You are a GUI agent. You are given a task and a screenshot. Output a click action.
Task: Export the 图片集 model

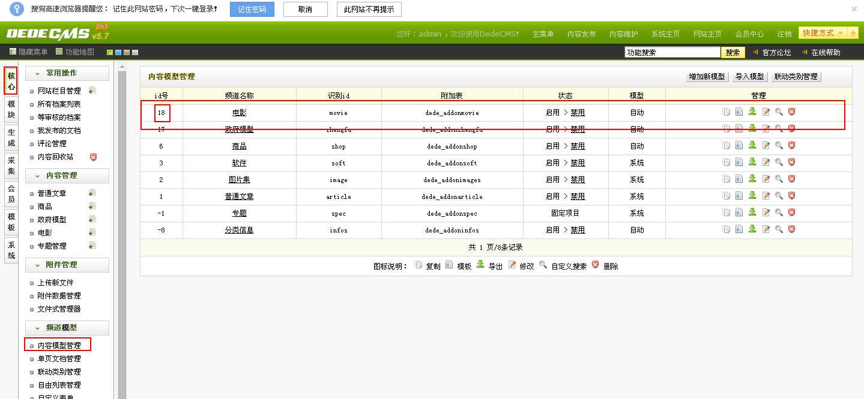click(752, 179)
